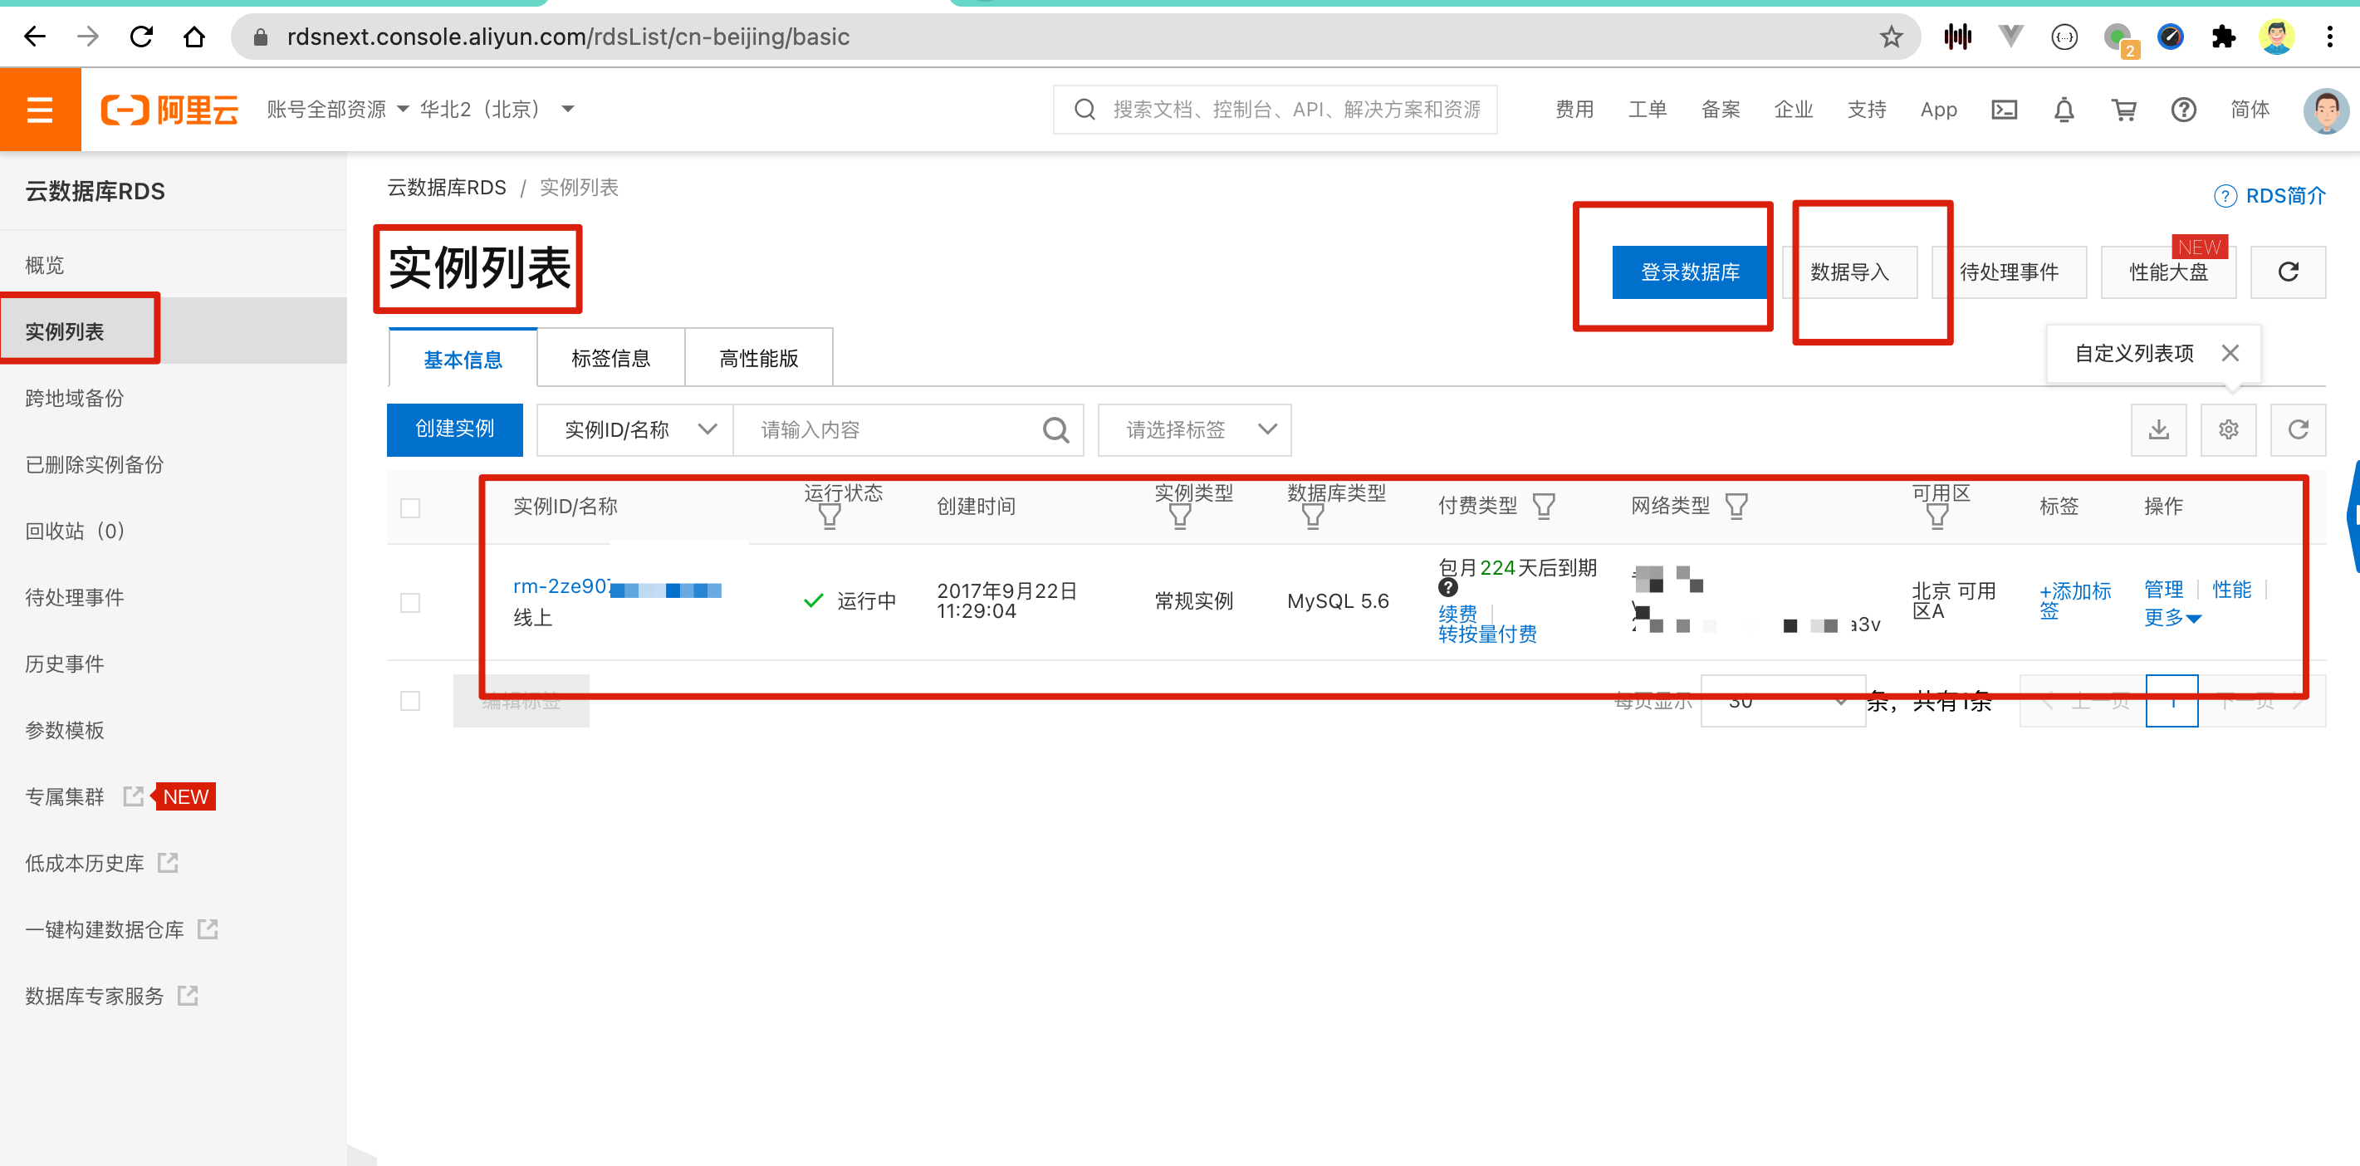Click the 创建实例 button
This screenshot has height=1166, width=2360.
click(x=454, y=429)
